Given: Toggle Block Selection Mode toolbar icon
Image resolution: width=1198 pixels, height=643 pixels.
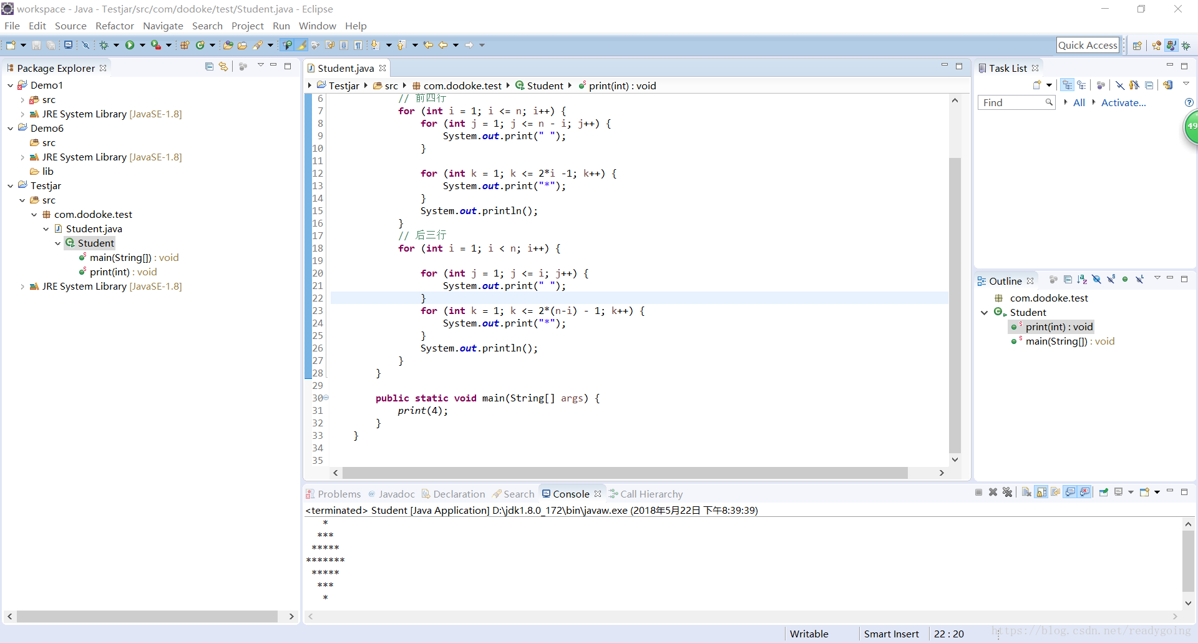Looking at the screenshot, I should [343, 45].
